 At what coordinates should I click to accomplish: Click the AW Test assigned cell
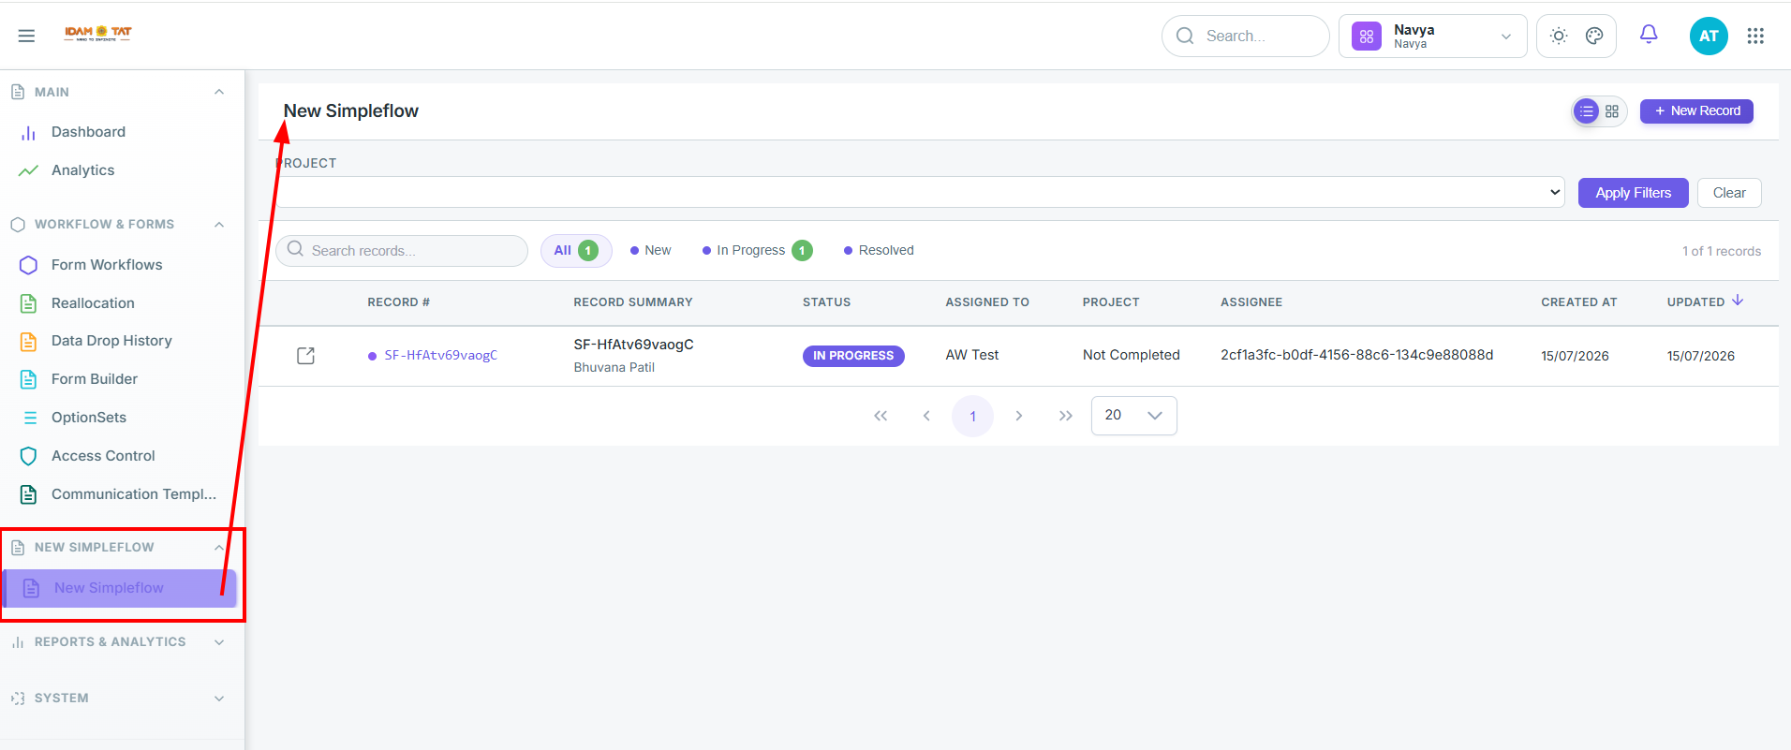(971, 355)
